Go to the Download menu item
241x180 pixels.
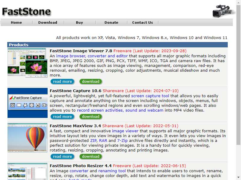(x=48, y=22)
